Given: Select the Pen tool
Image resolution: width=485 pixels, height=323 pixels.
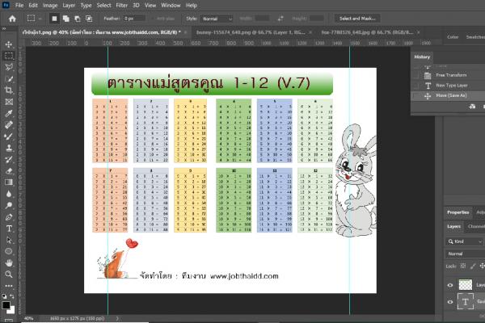Looking at the screenshot, I should pyautogui.click(x=9, y=217).
